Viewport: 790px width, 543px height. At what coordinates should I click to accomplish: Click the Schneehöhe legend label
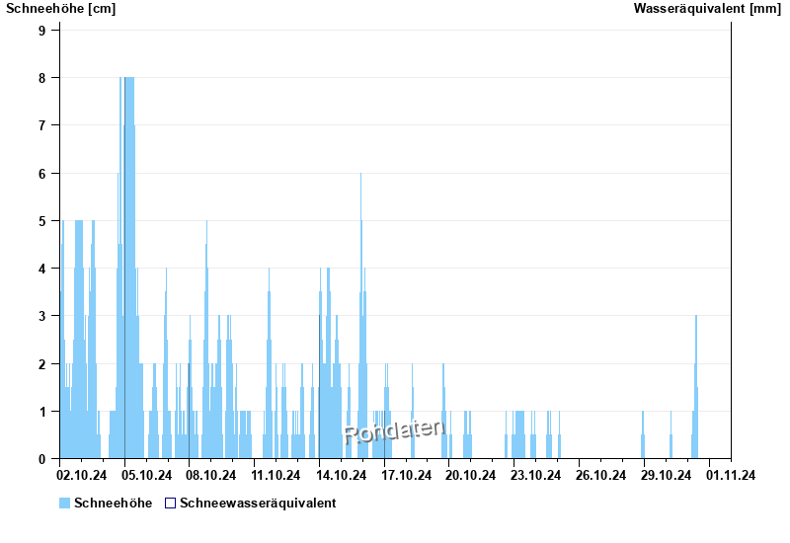pyautogui.click(x=114, y=503)
